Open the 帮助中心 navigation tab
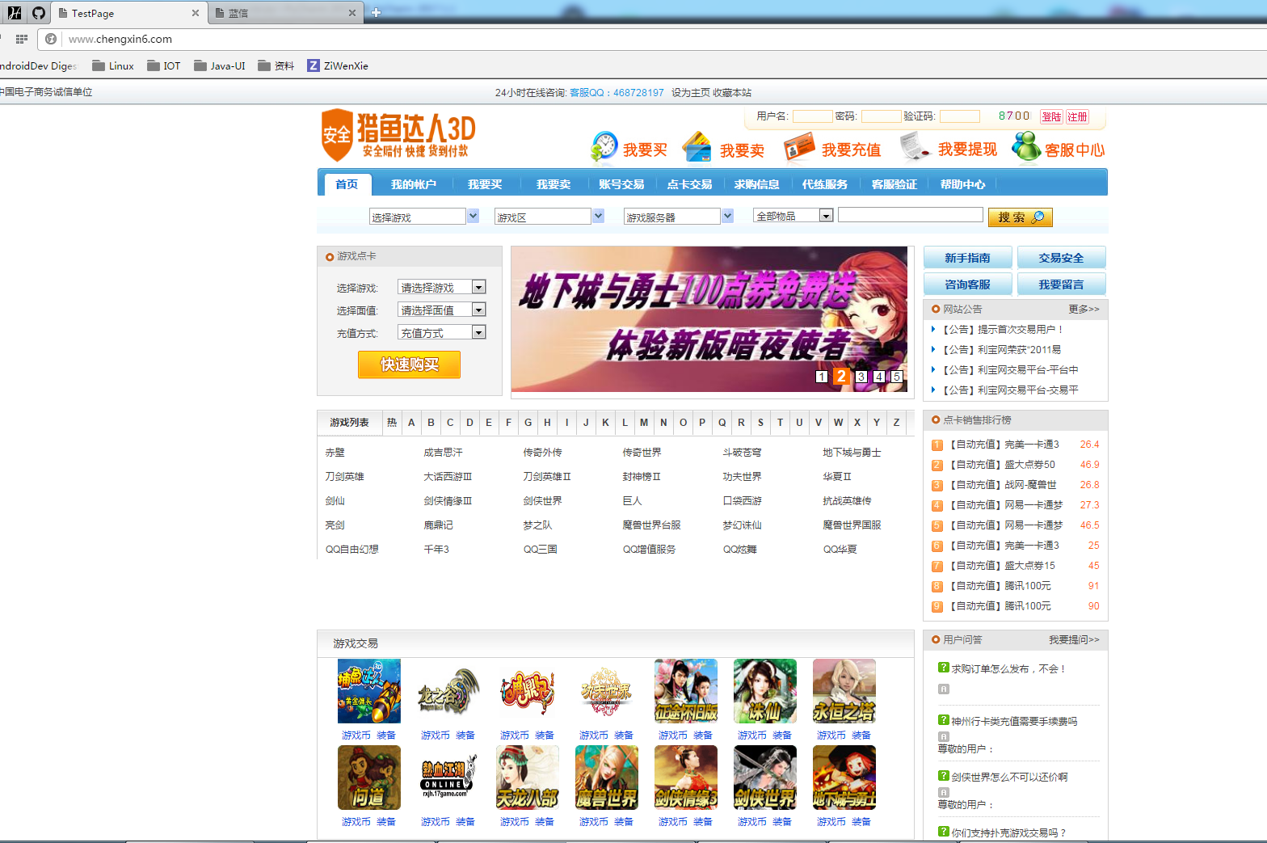 (x=962, y=184)
